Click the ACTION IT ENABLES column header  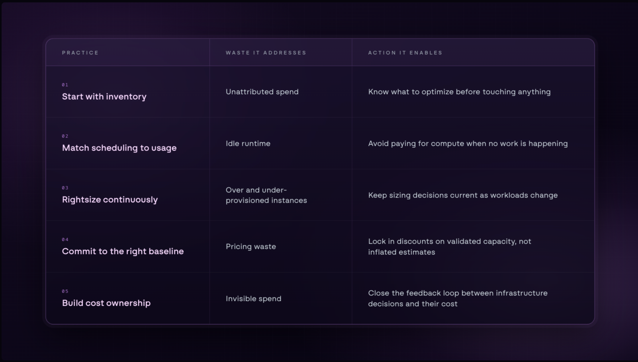click(x=405, y=53)
